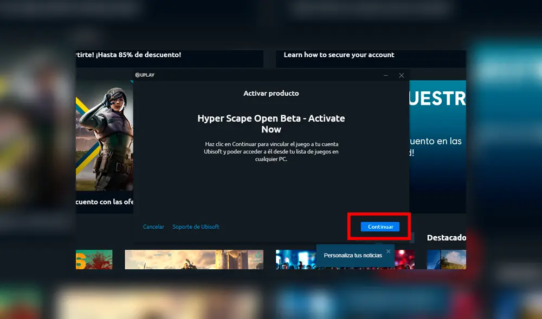This screenshot has width=542, height=319.
Task: Select the Destacado section heading
Action: click(x=446, y=238)
